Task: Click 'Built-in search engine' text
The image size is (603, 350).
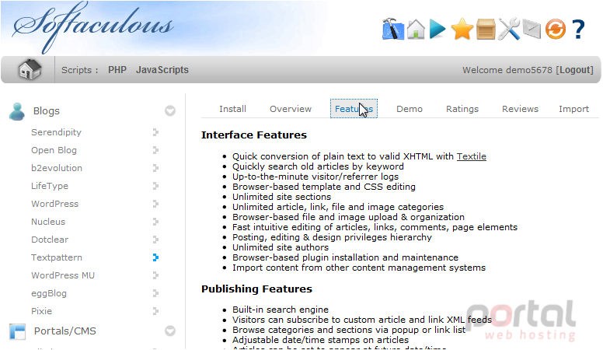Action: click(x=281, y=310)
